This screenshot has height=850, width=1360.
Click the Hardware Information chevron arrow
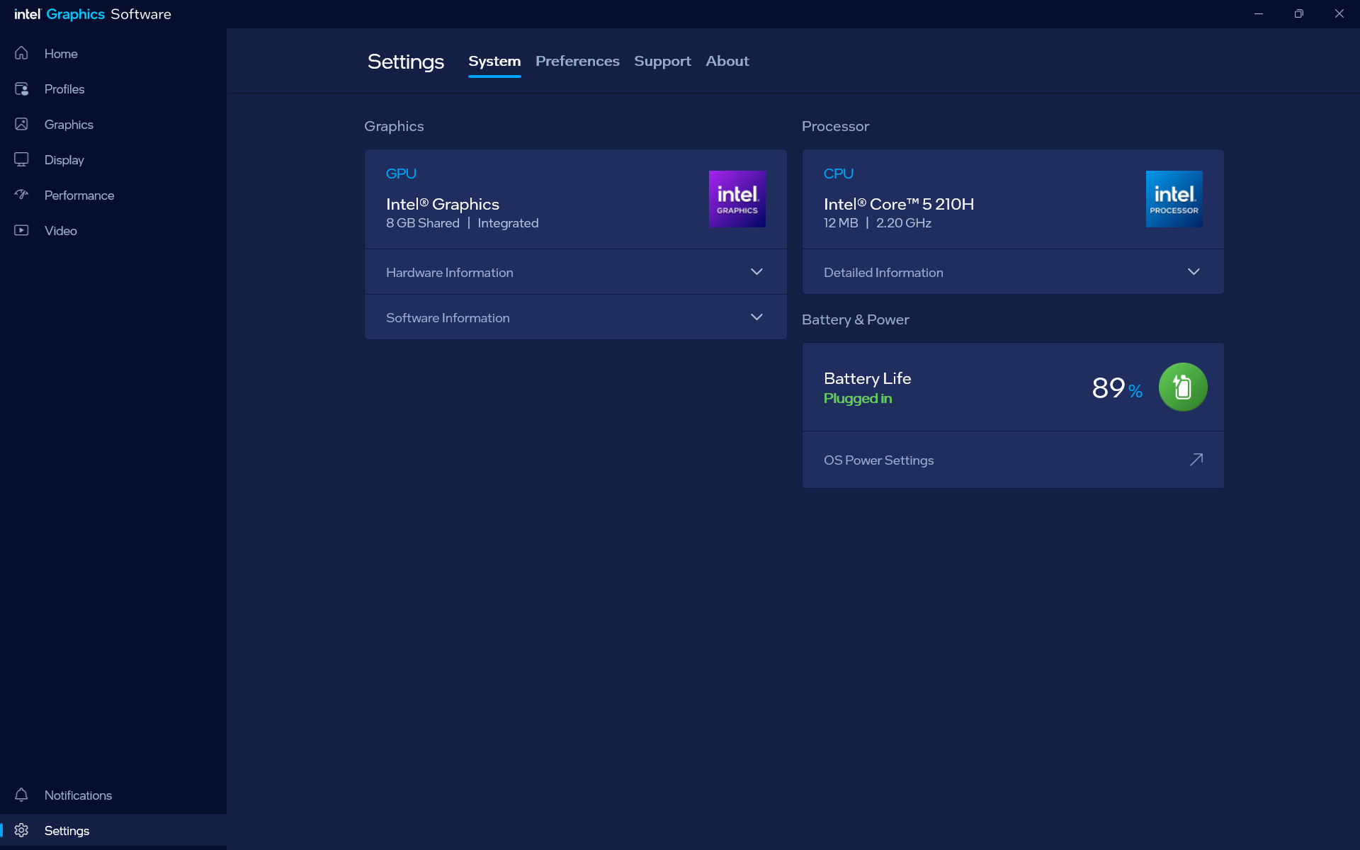[x=756, y=272]
